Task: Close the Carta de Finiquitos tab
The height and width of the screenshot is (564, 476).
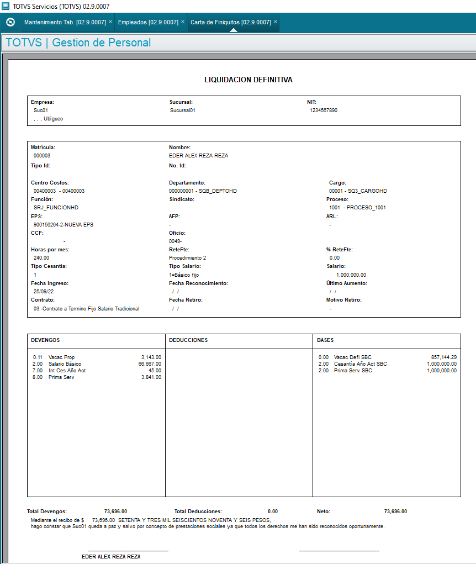Action: tap(276, 22)
